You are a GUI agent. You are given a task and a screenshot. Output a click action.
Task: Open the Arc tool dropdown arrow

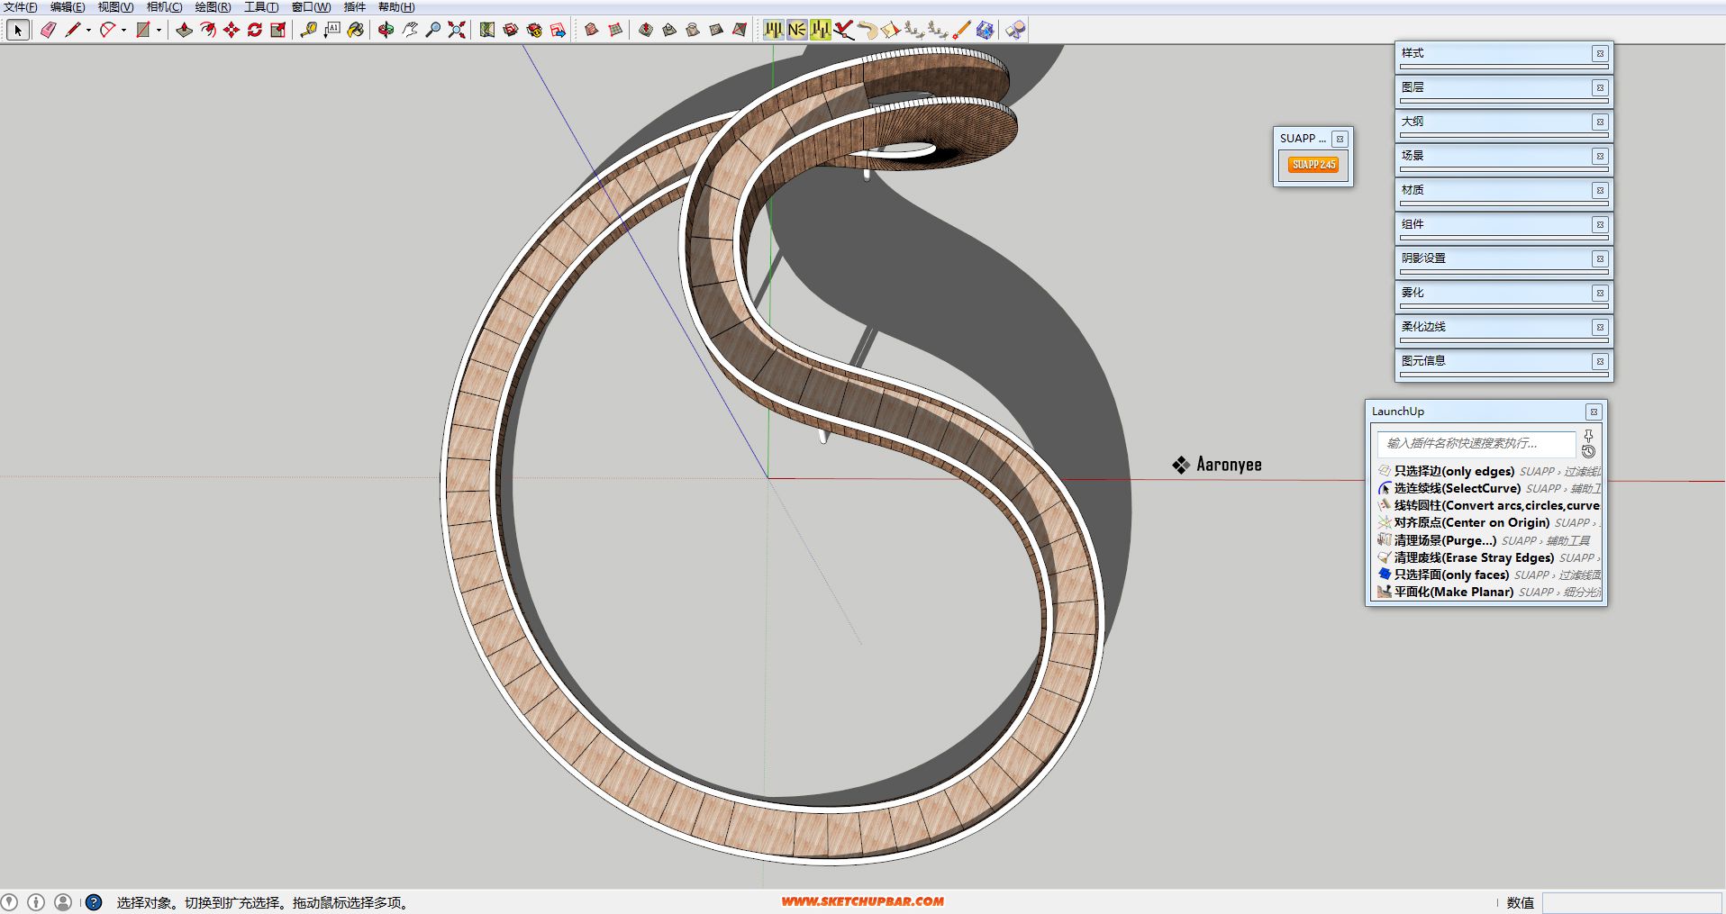click(x=123, y=30)
